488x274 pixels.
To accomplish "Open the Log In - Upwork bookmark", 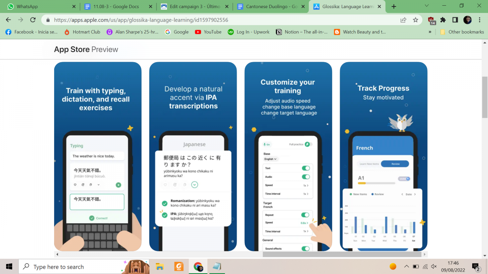I will 248,32.
